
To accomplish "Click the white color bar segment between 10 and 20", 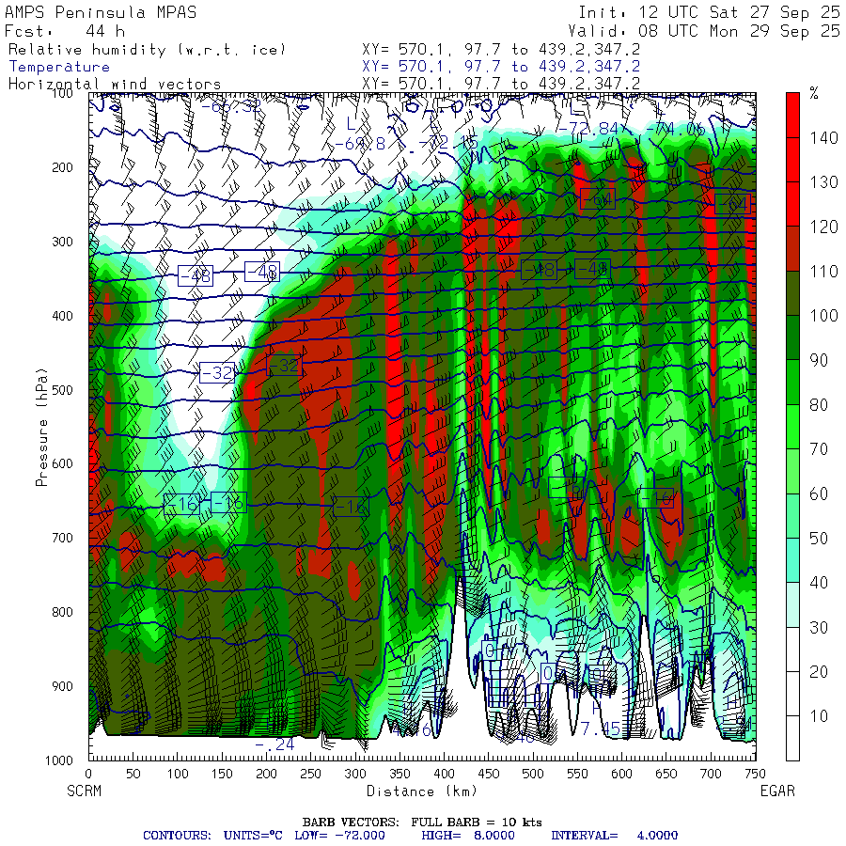I will [792, 694].
